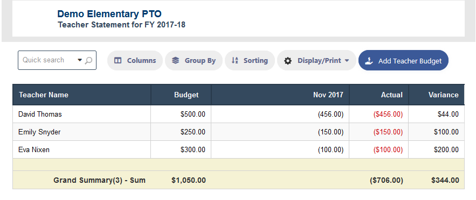This screenshot has height=200, width=476.
Task: Select the Emily Snyder teacher name
Action: coord(39,132)
